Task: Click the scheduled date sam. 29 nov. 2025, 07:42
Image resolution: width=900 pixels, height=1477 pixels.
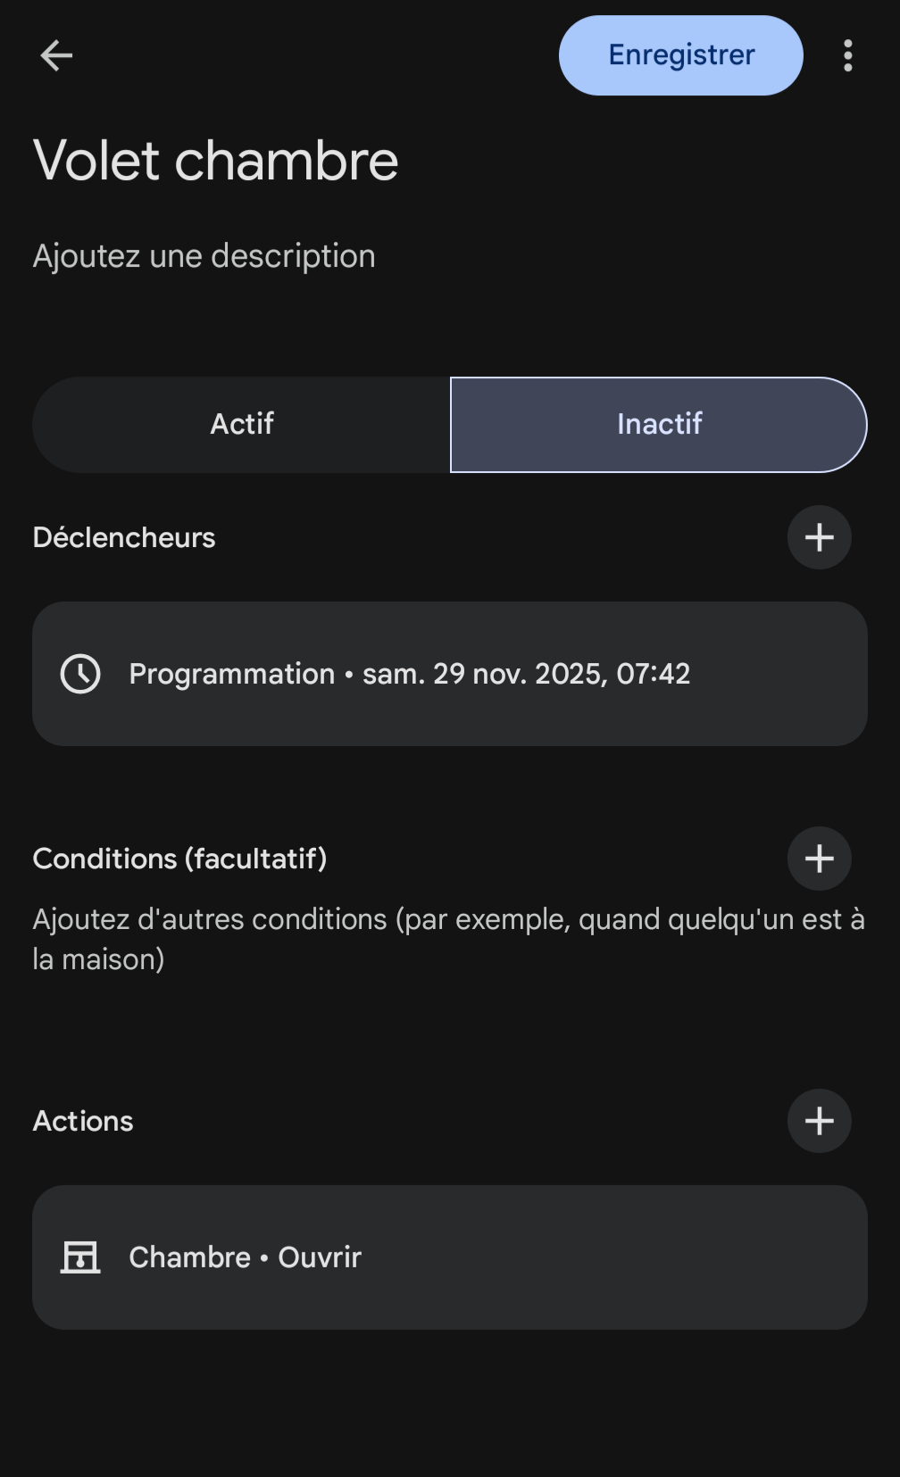Action: tap(526, 674)
